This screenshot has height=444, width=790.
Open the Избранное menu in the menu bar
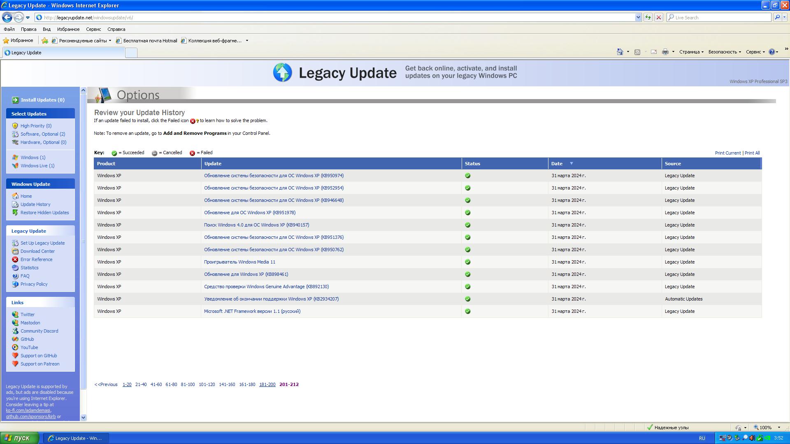coord(68,29)
